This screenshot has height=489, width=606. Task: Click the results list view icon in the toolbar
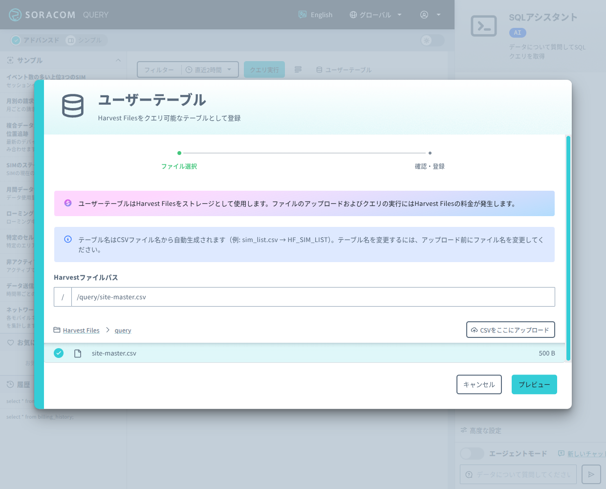pos(298,69)
